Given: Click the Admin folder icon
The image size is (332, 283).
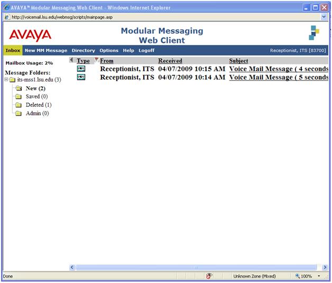Looking at the screenshot, I should coord(19,114).
